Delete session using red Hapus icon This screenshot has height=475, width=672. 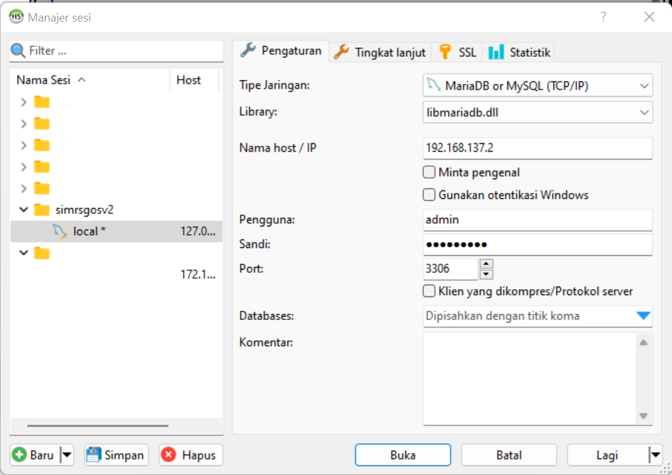tap(169, 455)
